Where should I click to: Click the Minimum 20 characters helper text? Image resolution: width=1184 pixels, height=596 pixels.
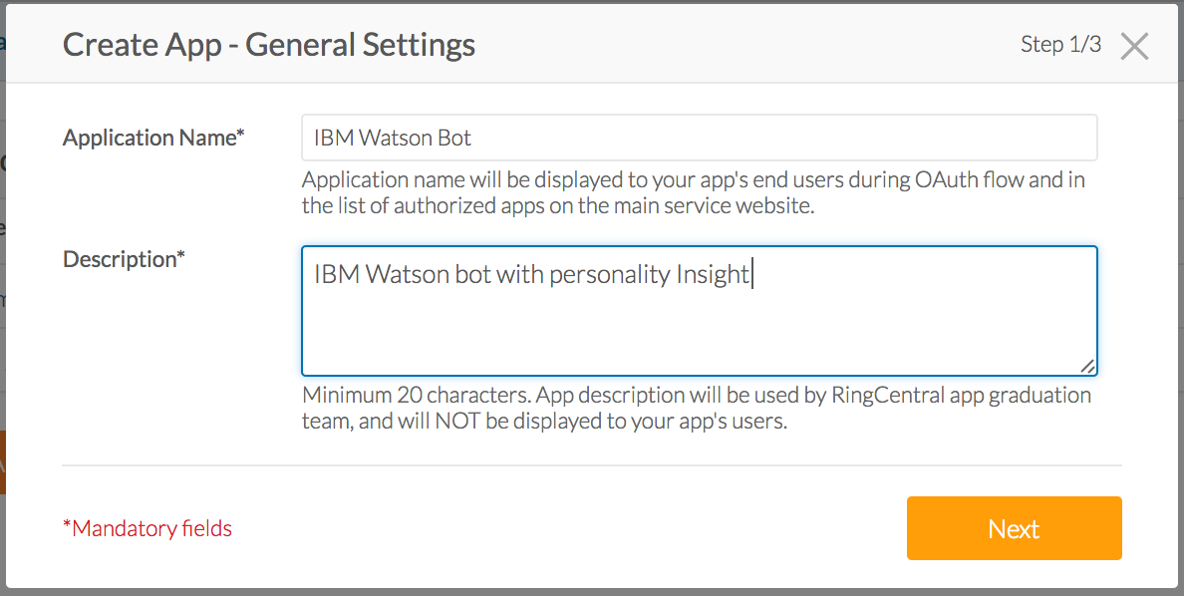pos(696,407)
